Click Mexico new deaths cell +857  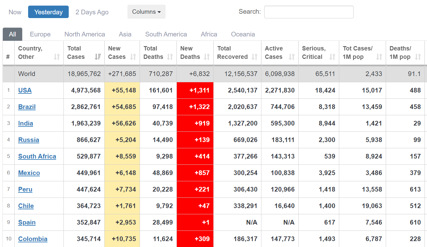[x=195, y=173]
